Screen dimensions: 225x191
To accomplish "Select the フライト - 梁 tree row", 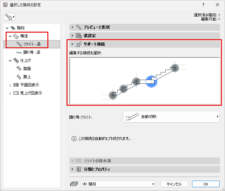I will click(x=32, y=44).
